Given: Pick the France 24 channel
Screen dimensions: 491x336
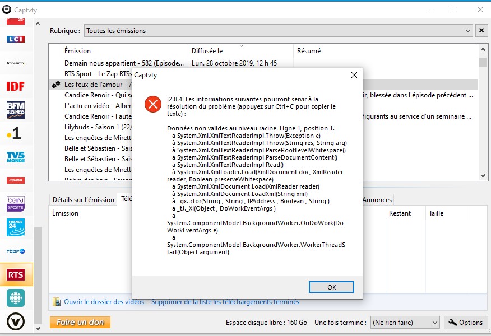Looking at the screenshot, I should tap(16, 227).
